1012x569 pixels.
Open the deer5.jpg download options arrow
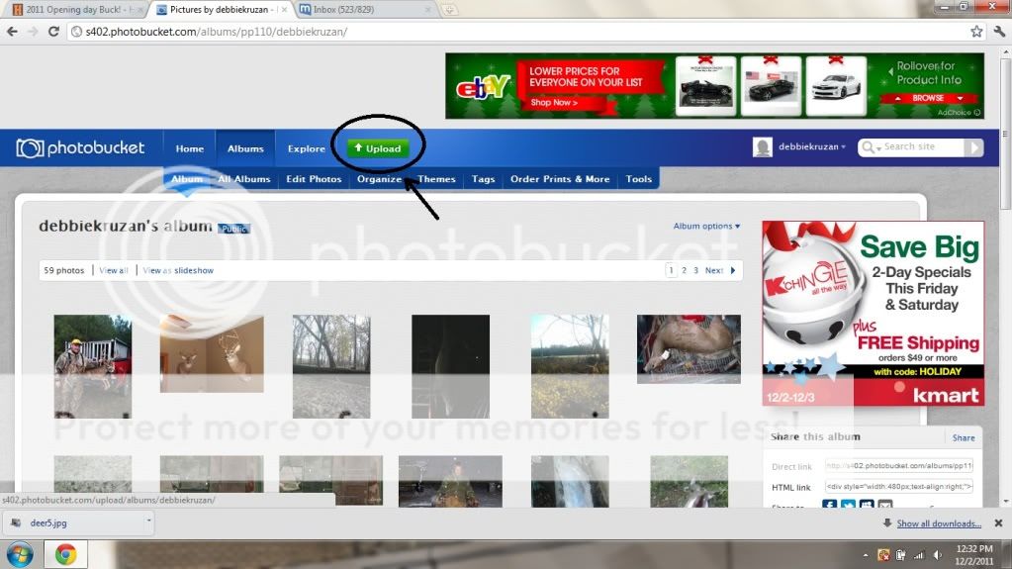pyautogui.click(x=148, y=520)
